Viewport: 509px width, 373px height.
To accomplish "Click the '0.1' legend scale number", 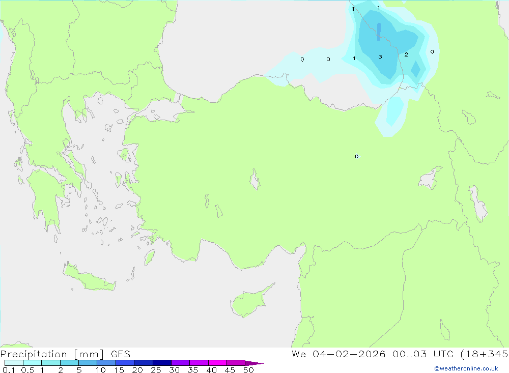I will 9,370.
